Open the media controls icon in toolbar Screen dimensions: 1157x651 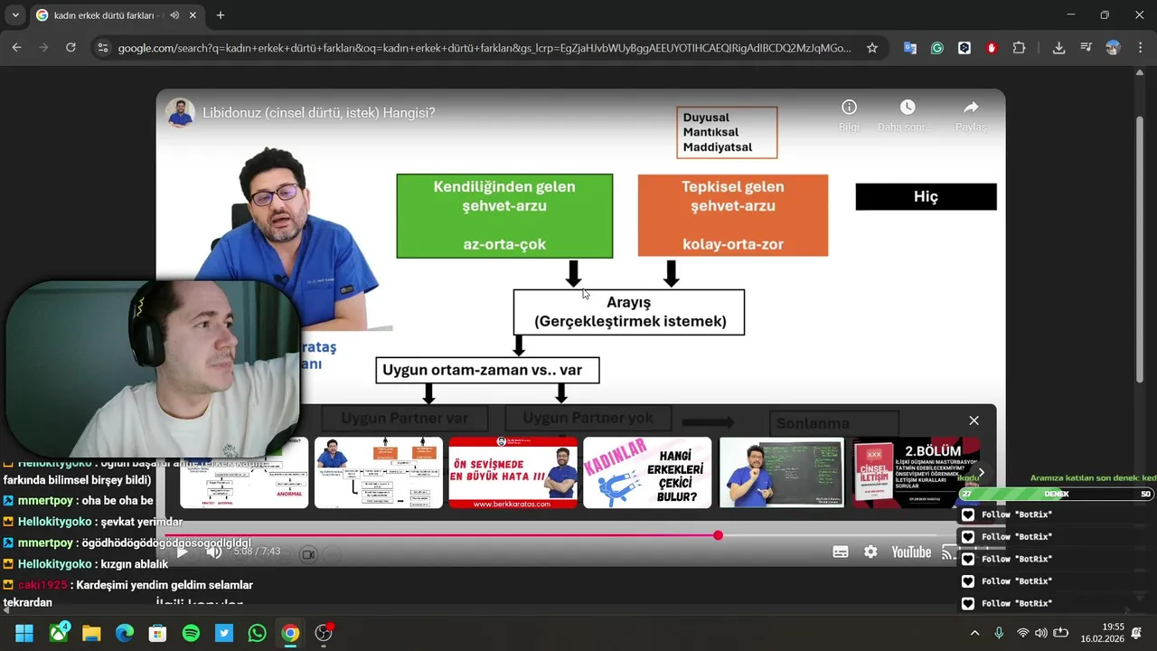1086,48
